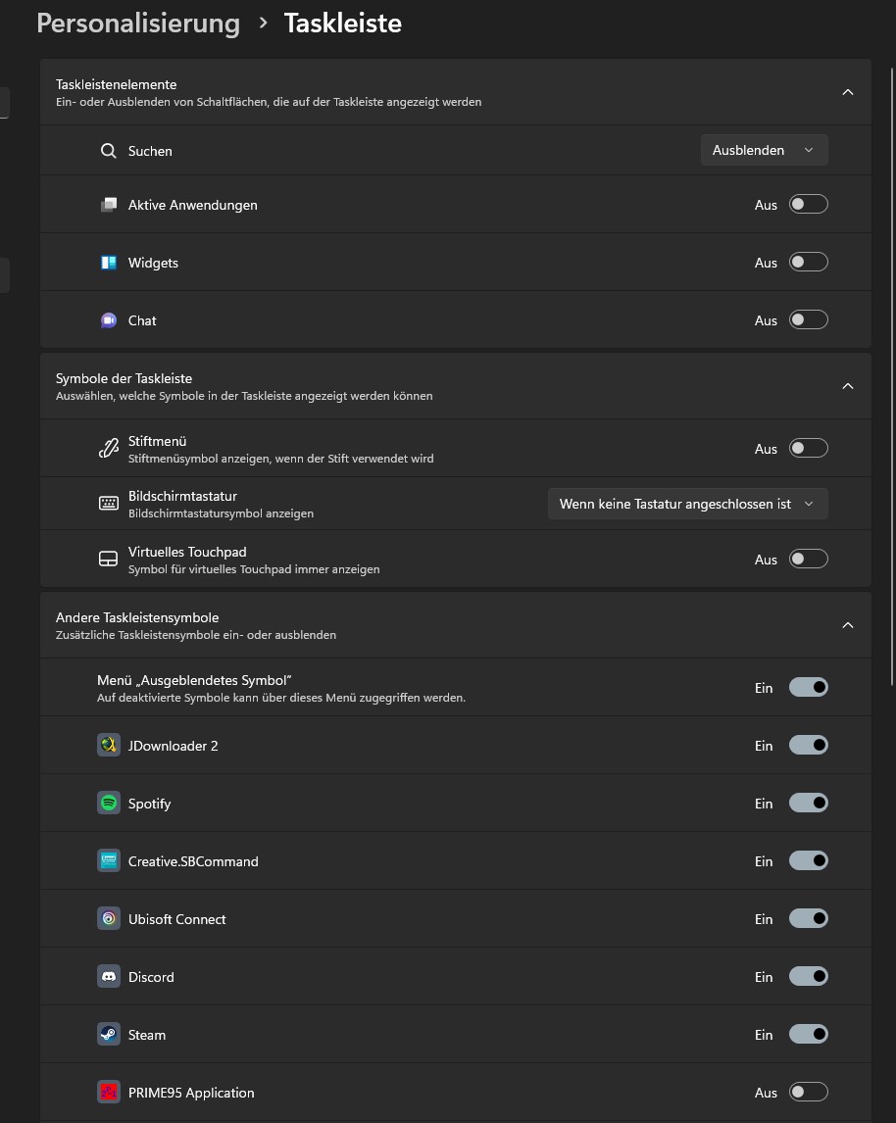Image resolution: width=896 pixels, height=1123 pixels.
Task: Click the Steam icon in the list
Action: (x=109, y=1035)
